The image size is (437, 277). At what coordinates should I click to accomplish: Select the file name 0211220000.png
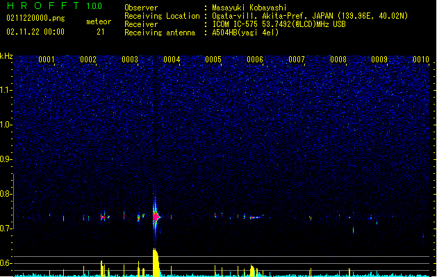tap(35, 18)
